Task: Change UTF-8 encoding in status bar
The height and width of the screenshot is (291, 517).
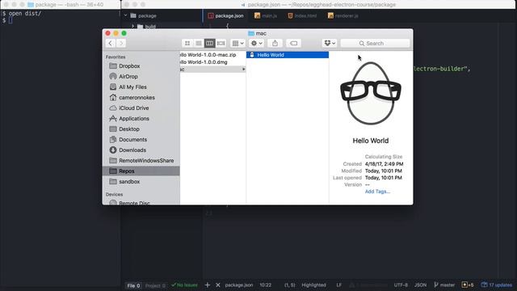Action: [401, 285]
